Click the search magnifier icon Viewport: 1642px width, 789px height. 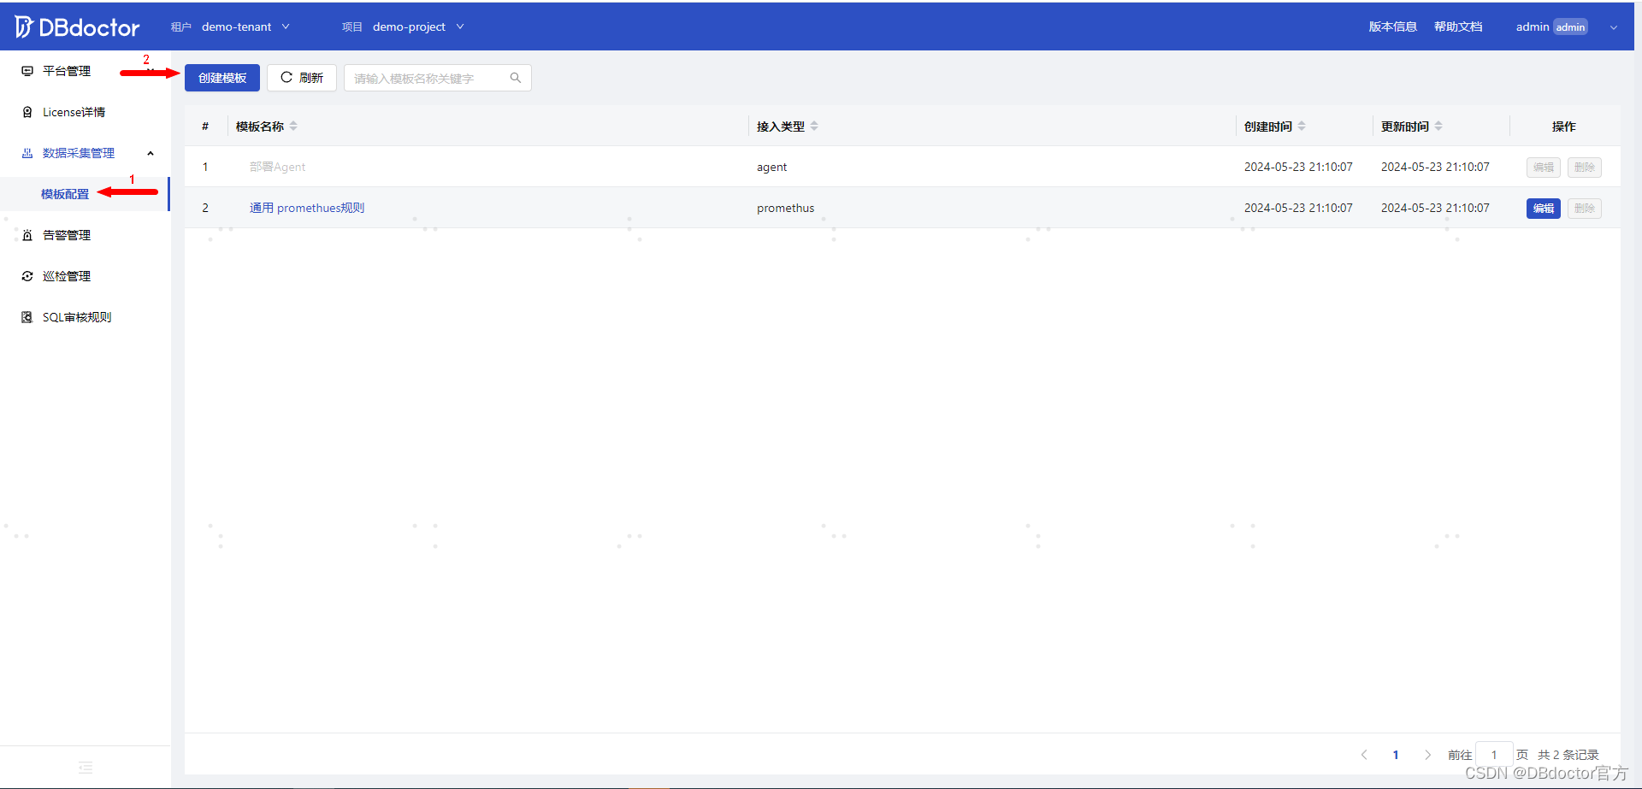516,78
